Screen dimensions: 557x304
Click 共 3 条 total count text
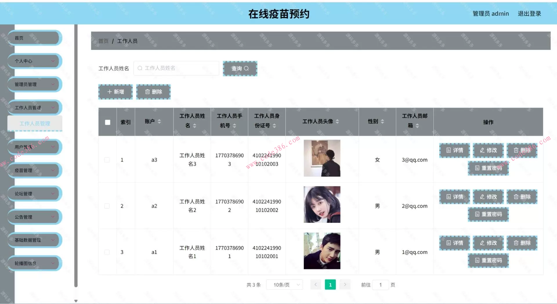pos(254,285)
